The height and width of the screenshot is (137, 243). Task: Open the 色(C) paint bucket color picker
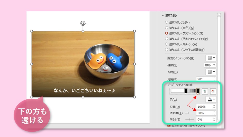point(211,99)
